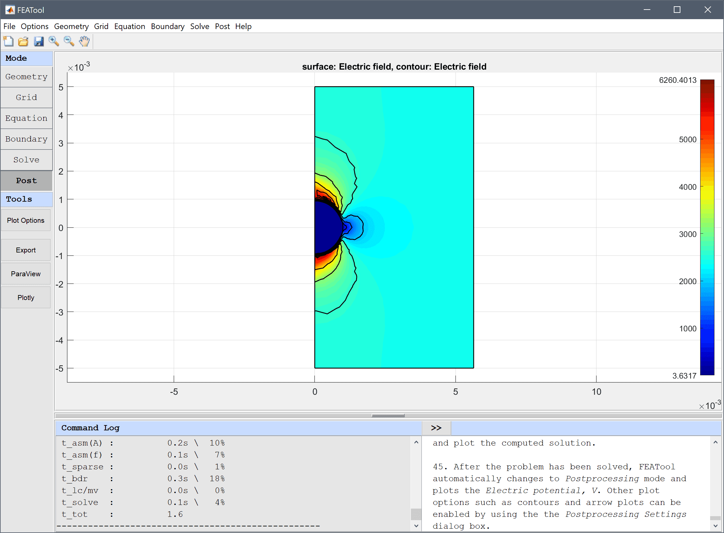Click the Plotly button

coord(26,297)
